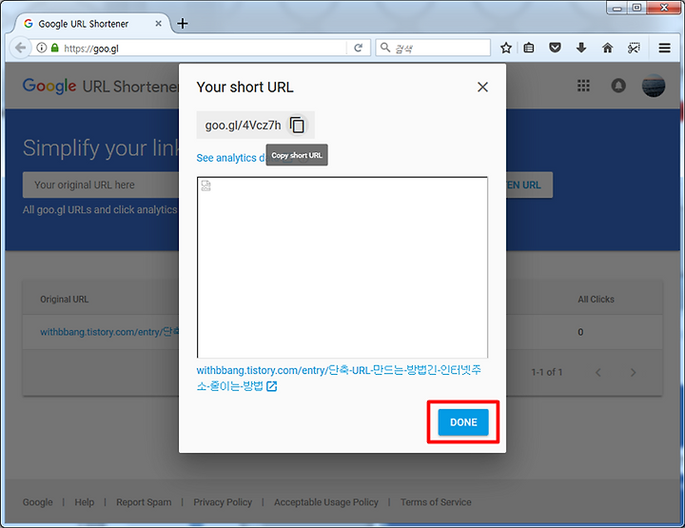
Task: Click the SHORTEN URL button behind dialog
Action: 530,185
